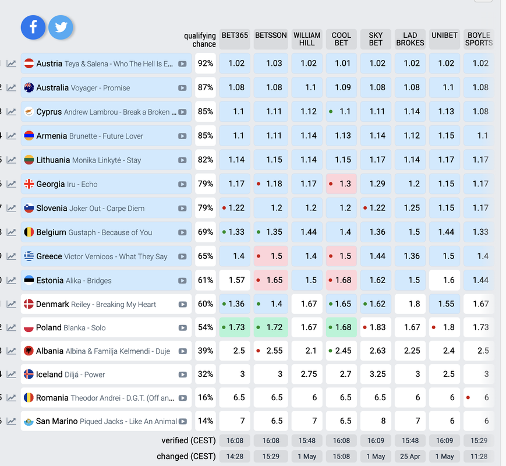Click Romania's 16% qualifying chance

[x=206, y=397]
